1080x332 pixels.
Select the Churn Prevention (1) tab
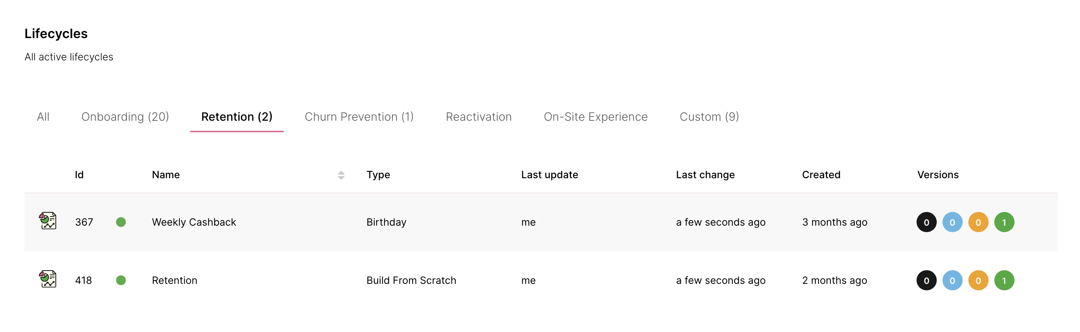pyautogui.click(x=359, y=117)
